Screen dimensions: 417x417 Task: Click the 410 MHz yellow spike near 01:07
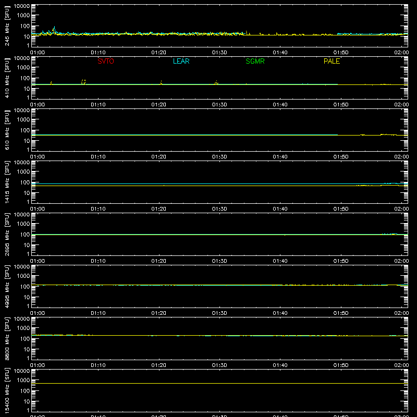[x=83, y=82]
